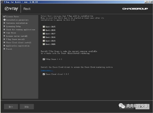Select the License server install step
Viewport: 153px width, 113px height.
(17, 36)
